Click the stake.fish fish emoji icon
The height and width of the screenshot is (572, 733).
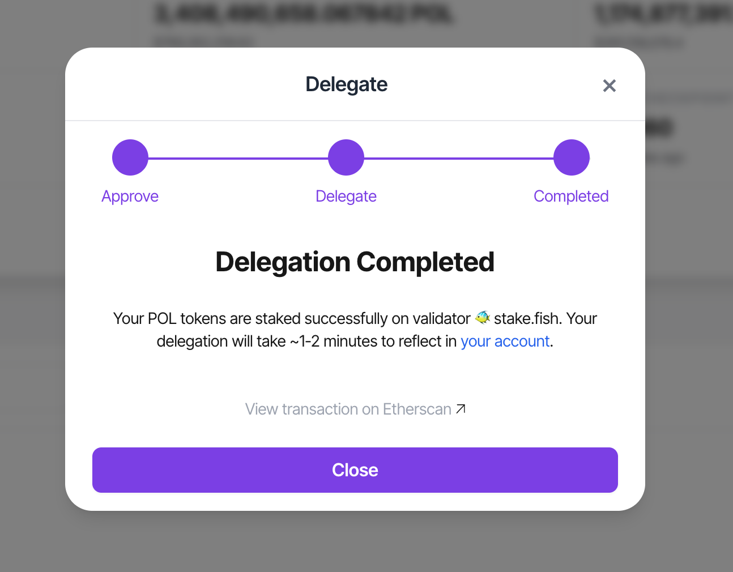(483, 317)
